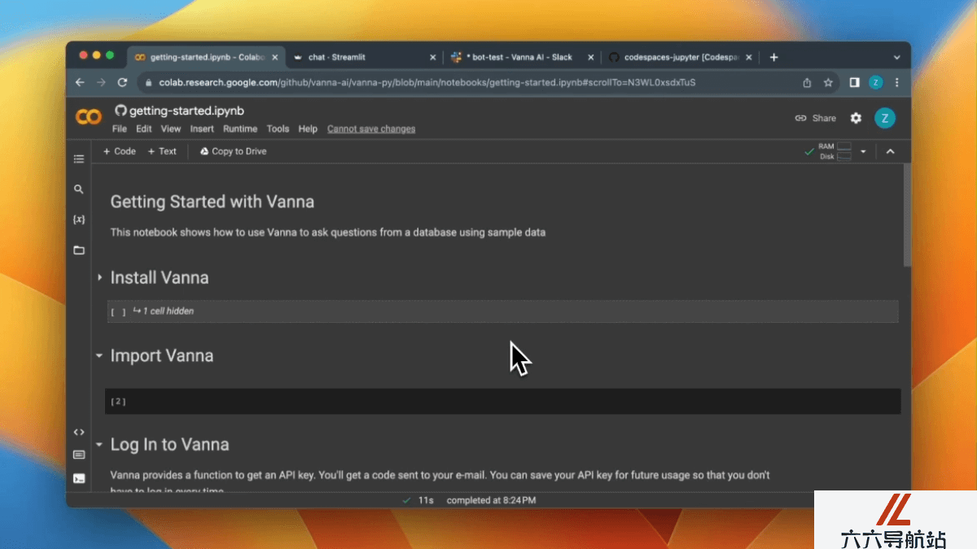Close the getting-started.ipynb tab
Viewport: 977px width, 549px height.
275,57
